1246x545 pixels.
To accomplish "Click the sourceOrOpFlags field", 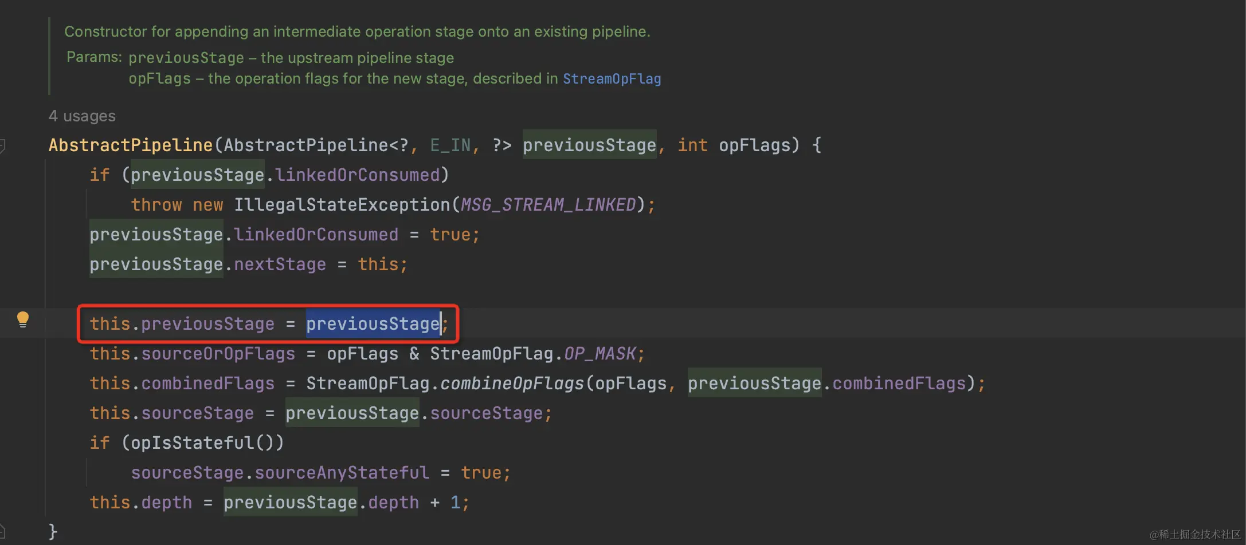I will [218, 354].
